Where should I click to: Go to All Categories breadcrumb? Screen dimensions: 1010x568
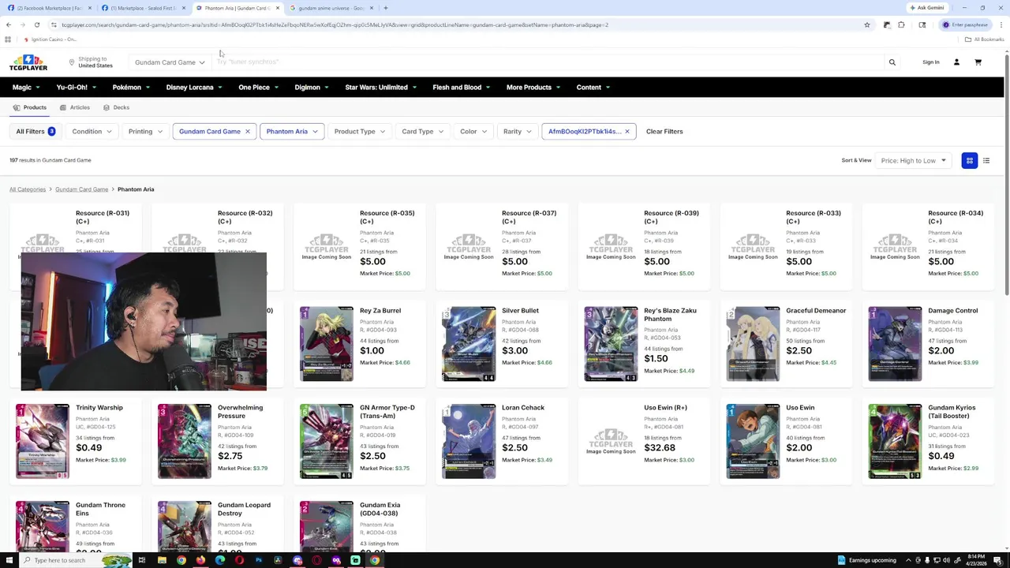[x=28, y=189]
